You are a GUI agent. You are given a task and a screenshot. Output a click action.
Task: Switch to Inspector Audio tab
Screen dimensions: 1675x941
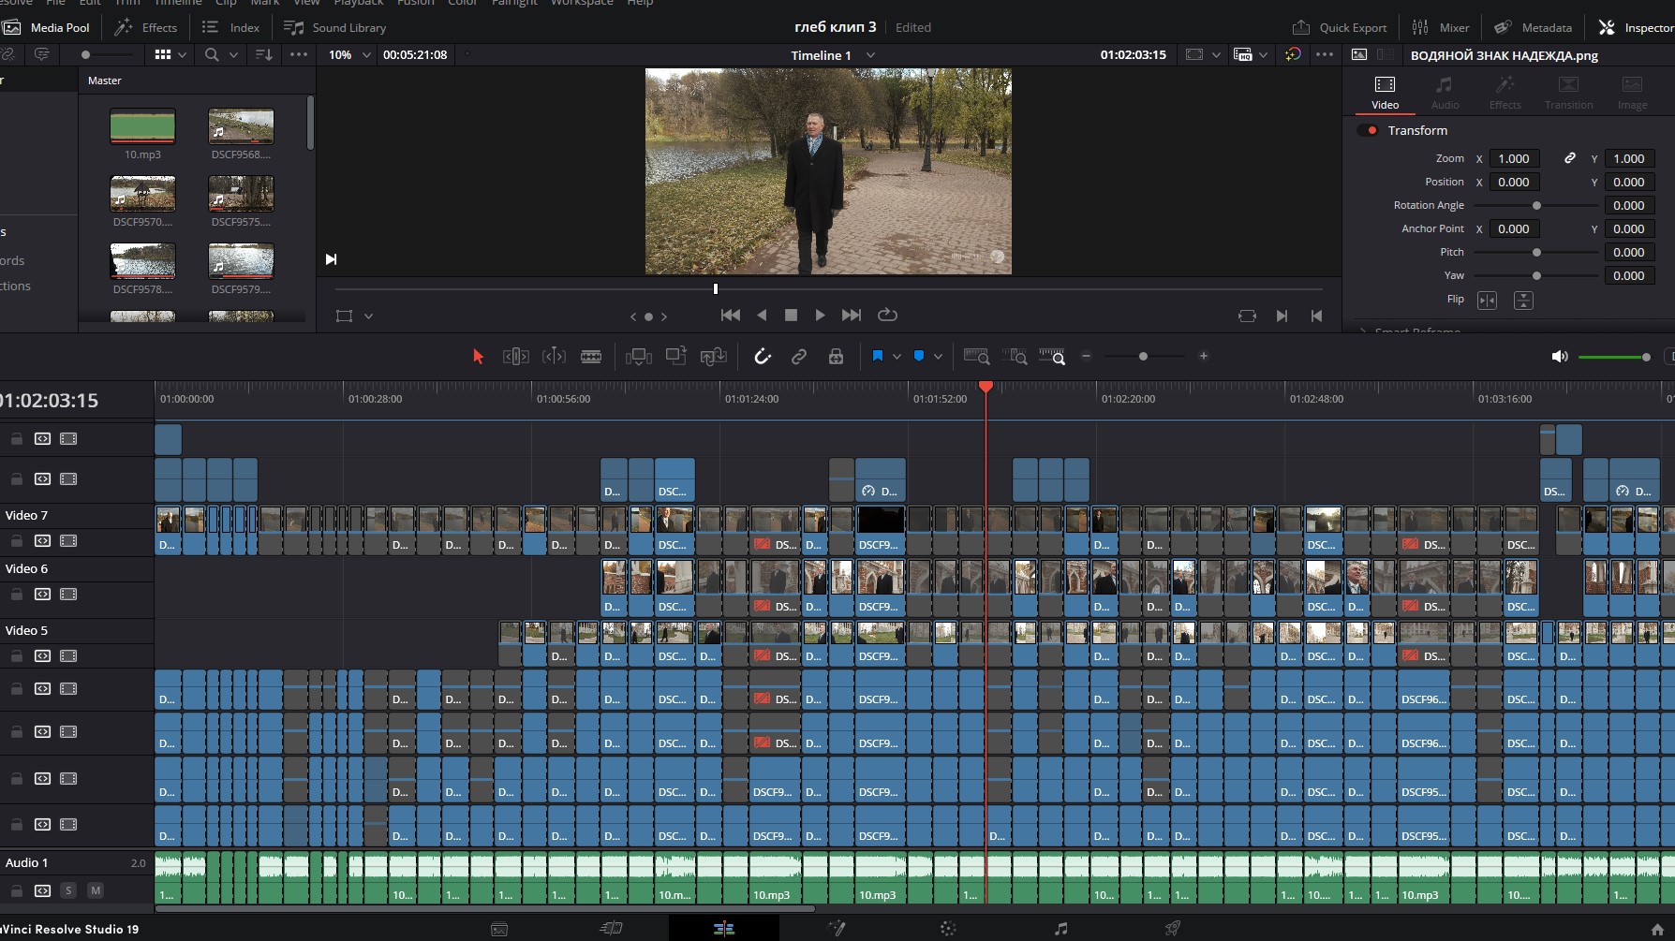tap(1445, 93)
